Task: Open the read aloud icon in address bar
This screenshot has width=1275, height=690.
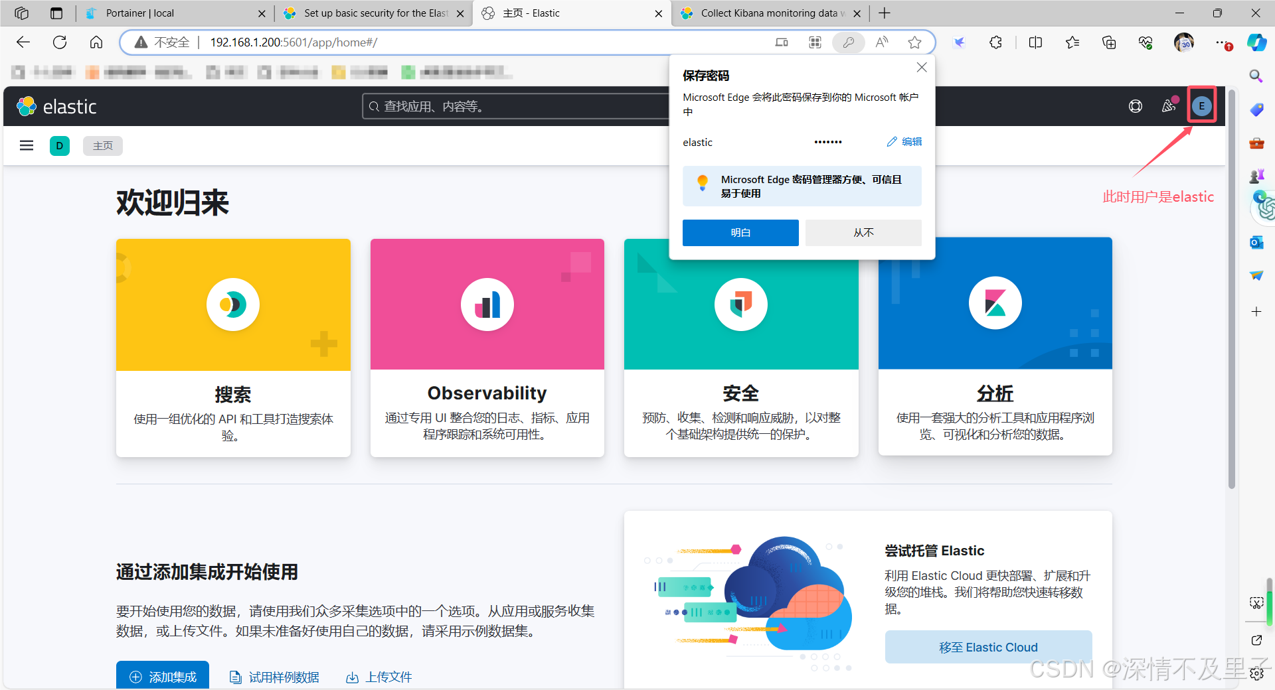Action: (x=882, y=42)
